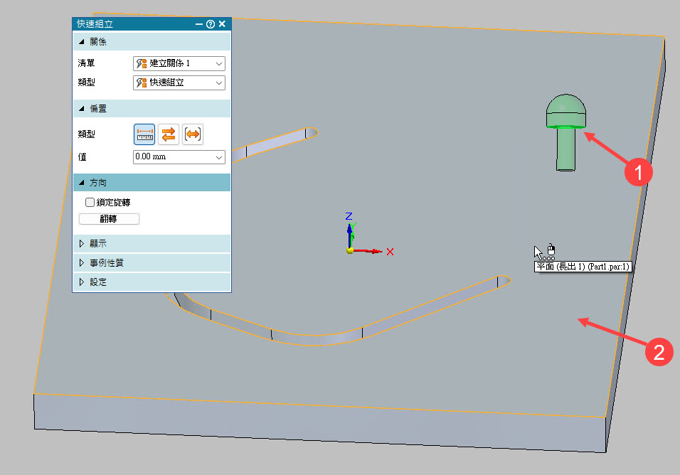Enable the 鎖定旋轉 checkbox
Image resolution: width=680 pixels, height=475 pixels.
pos(90,203)
